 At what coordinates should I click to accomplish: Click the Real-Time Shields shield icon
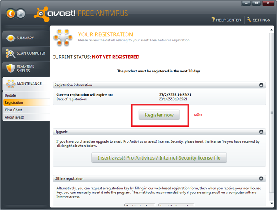click(x=10, y=68)
